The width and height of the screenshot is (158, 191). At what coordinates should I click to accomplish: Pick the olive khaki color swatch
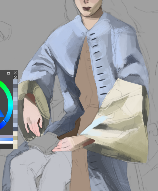pos(15,138)
